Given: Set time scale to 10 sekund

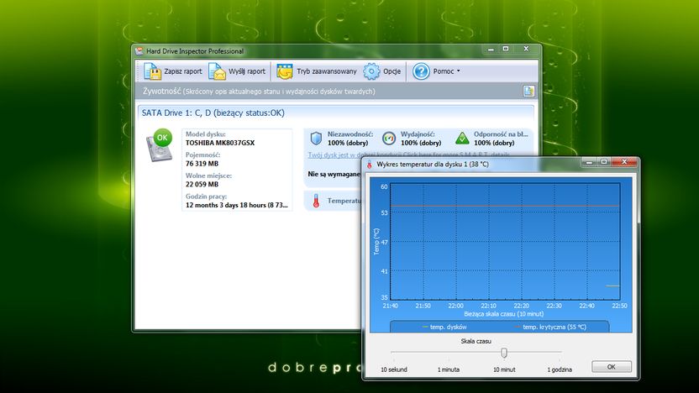Looking at the screenshot, I should pyautogui.click(x=394, y=369).
